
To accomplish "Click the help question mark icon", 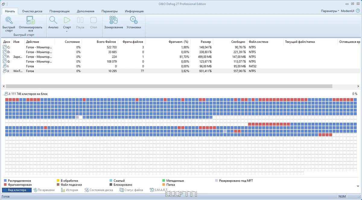I will [x=358, y=11].
